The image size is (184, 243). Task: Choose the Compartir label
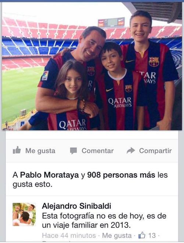(155, 151)
